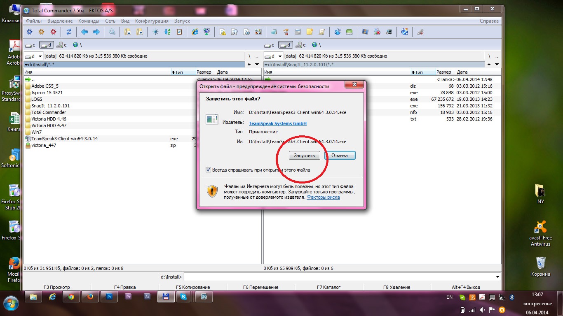
Task: Open the Сеть menu
Action: (110, 21)
